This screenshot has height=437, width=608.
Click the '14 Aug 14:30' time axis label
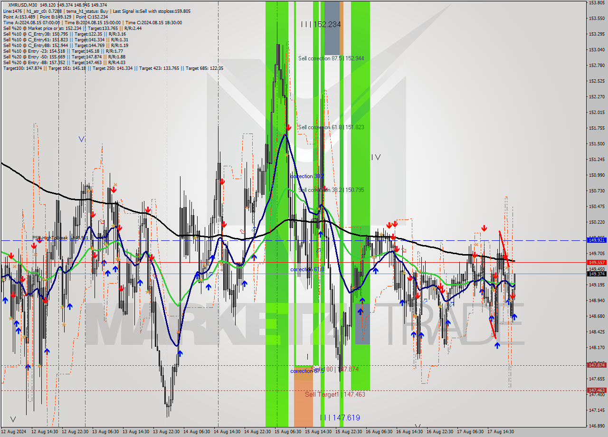(x=227, y=432)
